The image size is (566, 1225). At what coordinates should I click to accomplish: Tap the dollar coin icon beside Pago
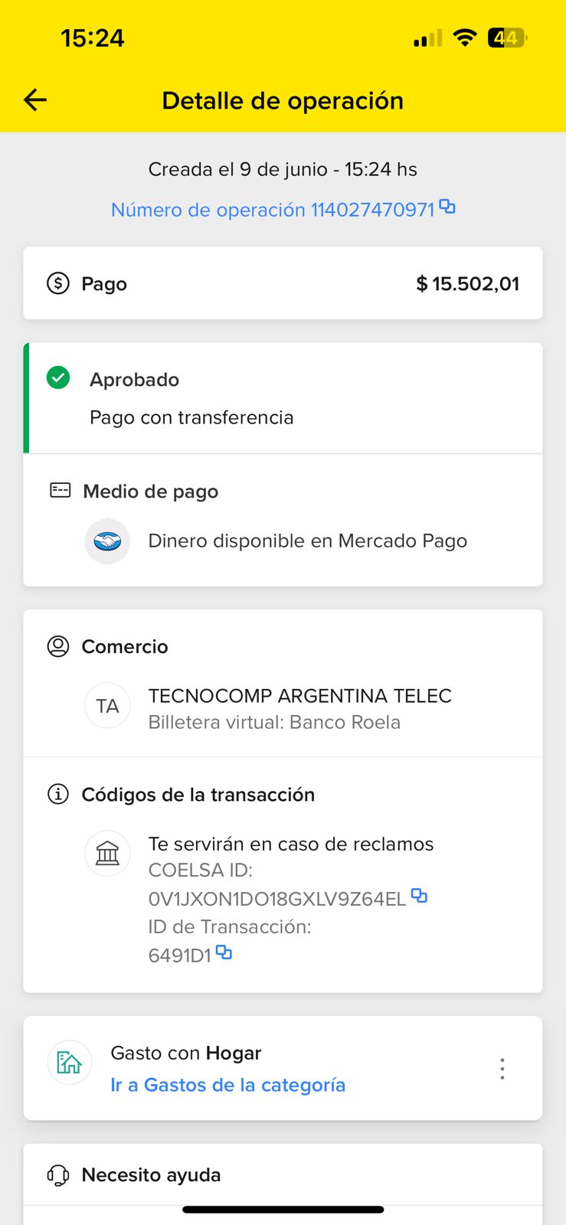[x=58, y=283]
